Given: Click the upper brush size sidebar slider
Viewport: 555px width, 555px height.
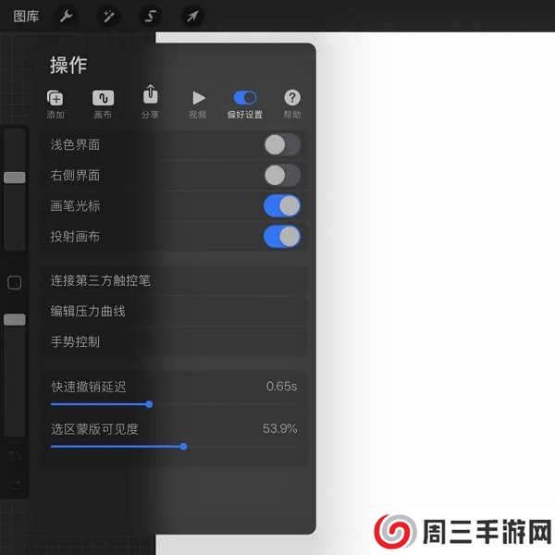Looking at the screenshot, I should click(15, 189).
